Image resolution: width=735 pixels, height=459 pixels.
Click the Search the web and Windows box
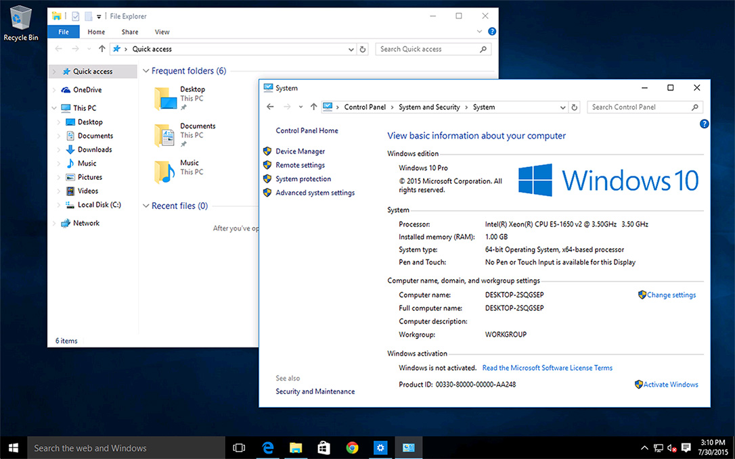point(126,448)
